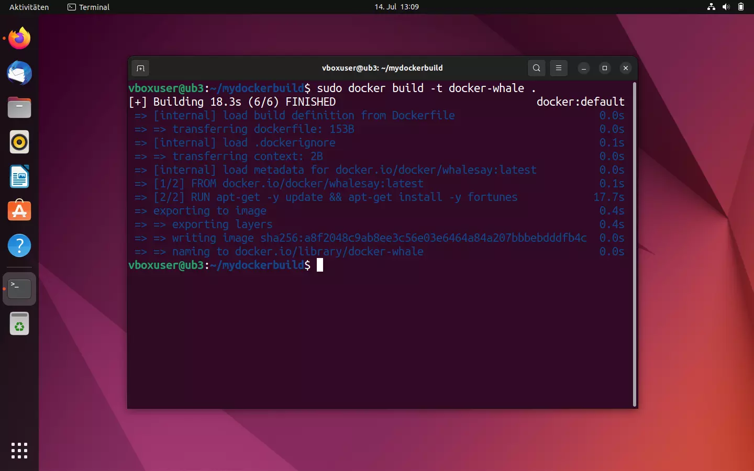Open a new terminal tab

pos(140,68)
